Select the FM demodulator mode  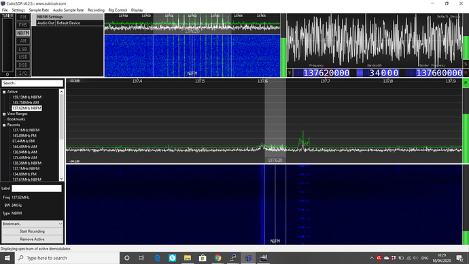23,17
